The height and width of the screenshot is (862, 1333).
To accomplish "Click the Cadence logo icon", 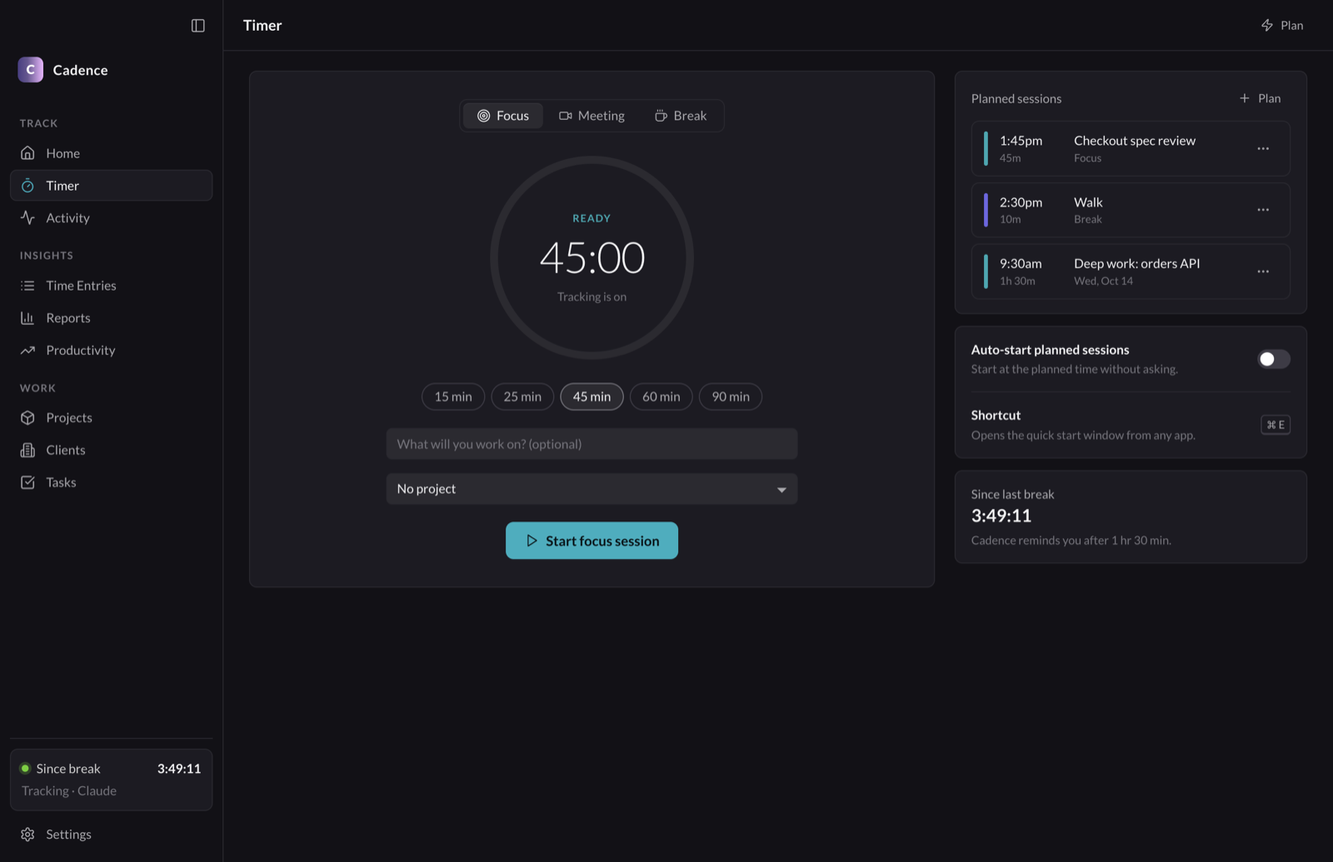I will point(31,70).
